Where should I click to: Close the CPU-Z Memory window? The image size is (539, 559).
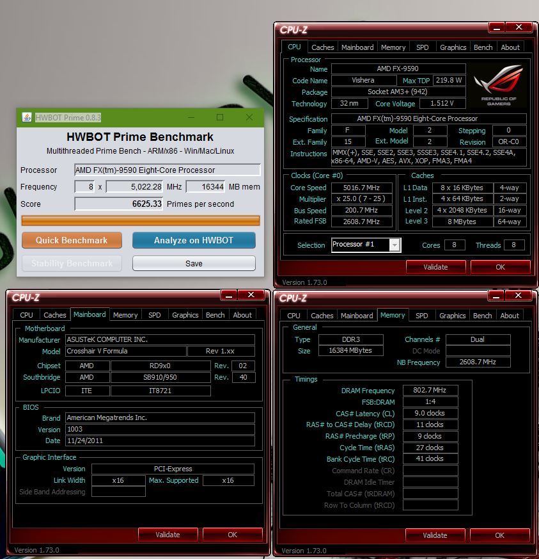pos(519,296)
